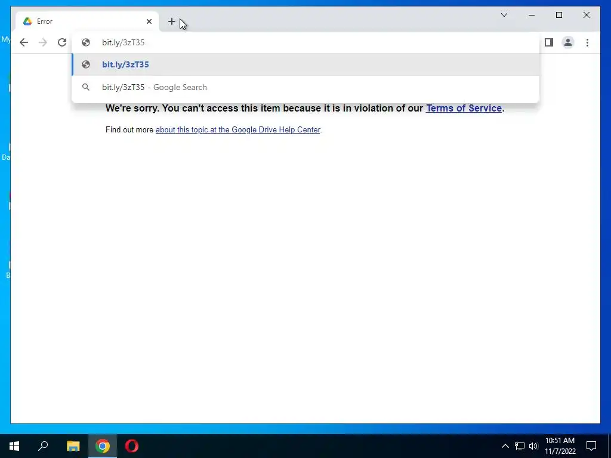Open the Chrome three-dot menu
This screenshot has width=611, height=458.
pos(587,42)
